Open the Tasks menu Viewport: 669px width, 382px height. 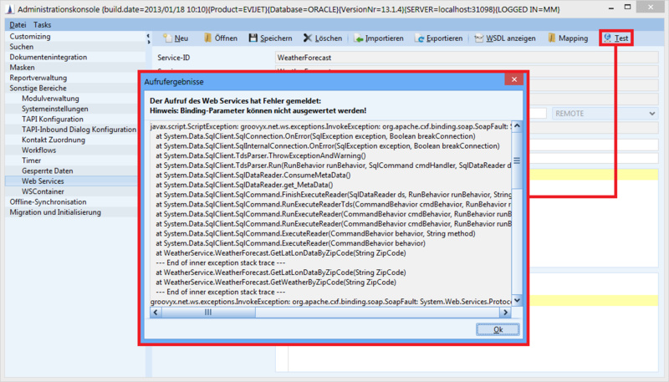coord(43,25)
